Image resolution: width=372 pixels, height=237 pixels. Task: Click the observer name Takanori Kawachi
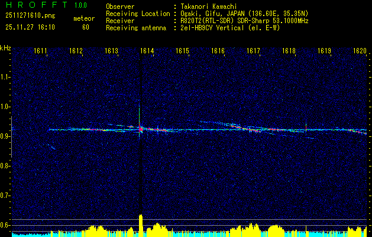(208, 7)
